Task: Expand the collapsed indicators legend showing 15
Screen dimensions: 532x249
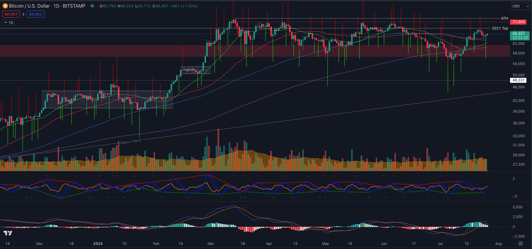Action: [x=8, y=23]
